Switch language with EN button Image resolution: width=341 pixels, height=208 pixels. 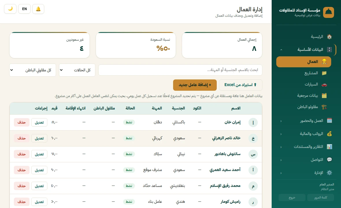(x=24, y=9)
